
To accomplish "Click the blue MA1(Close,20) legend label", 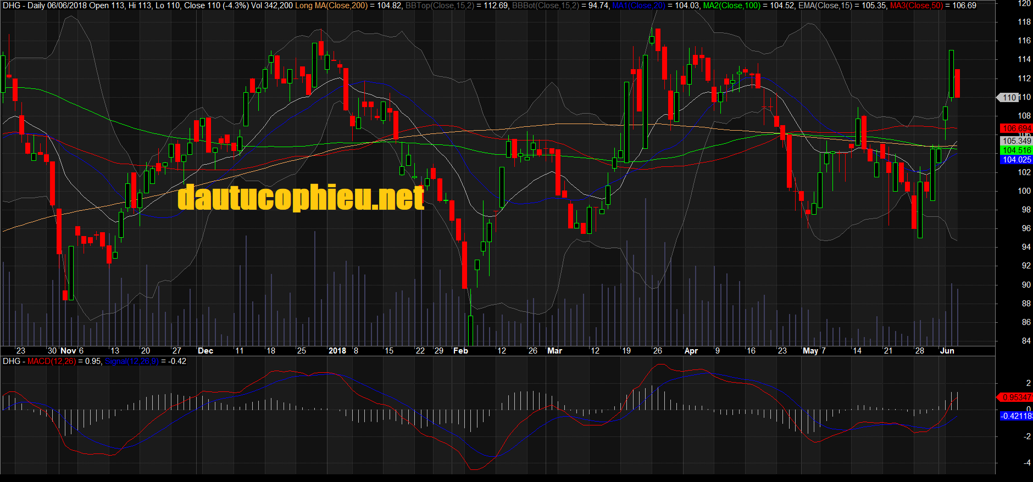I will (638, 5).
